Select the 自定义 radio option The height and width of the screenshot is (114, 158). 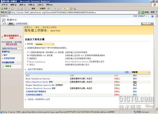(28, 65)
